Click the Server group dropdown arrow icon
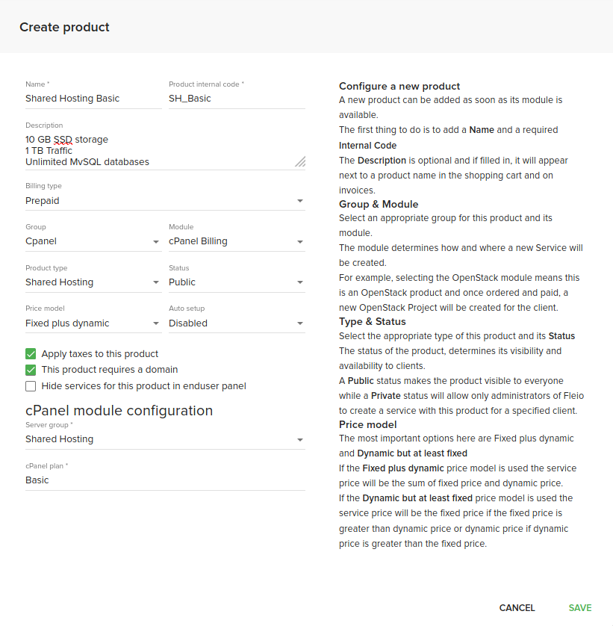 pyautogui.click(x=300, y=440)
